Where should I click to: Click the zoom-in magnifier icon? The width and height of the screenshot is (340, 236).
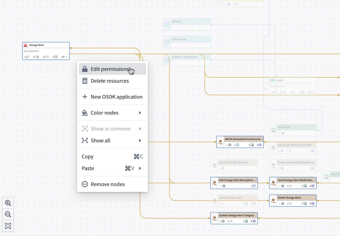tap(8, 203)
